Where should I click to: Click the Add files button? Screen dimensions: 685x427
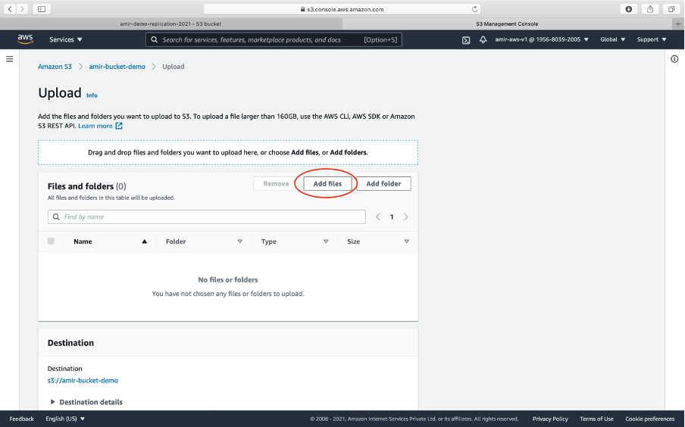coord(327,184)
